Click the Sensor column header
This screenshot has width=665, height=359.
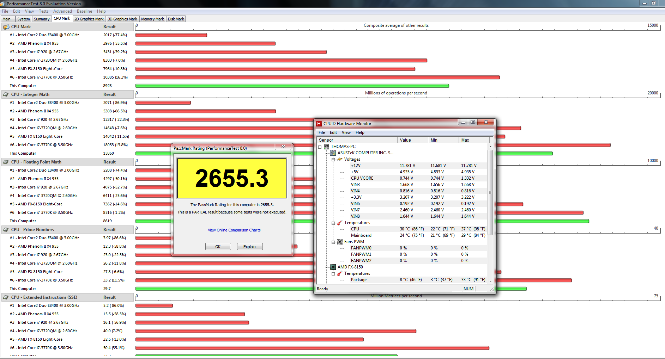(x=357, y=140)
